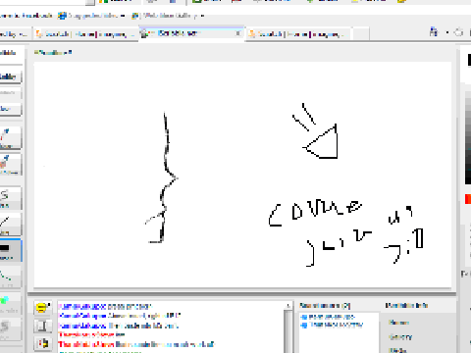Image resolution: width=471 pixels, height=353 pixels.
Task: Expand the Suggested Sites favorites dropdown
Action: coord(123,16)
